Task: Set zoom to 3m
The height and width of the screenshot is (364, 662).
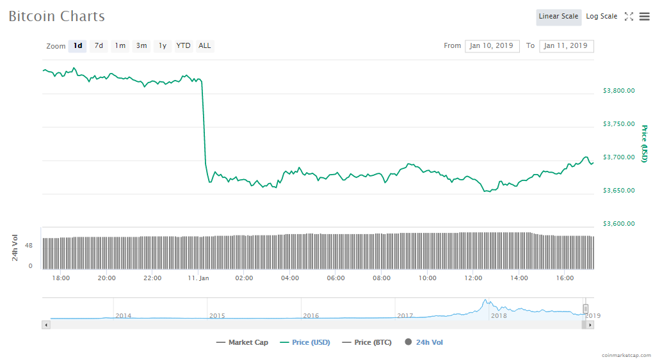Action: point(141,46)
